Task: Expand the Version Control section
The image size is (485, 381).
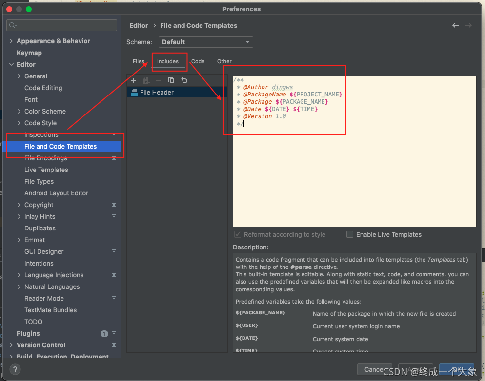Action: (x=11, y=345)
